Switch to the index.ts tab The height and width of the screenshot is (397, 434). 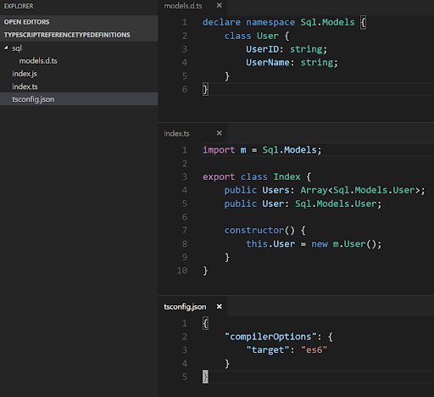(x=176, y=133)
